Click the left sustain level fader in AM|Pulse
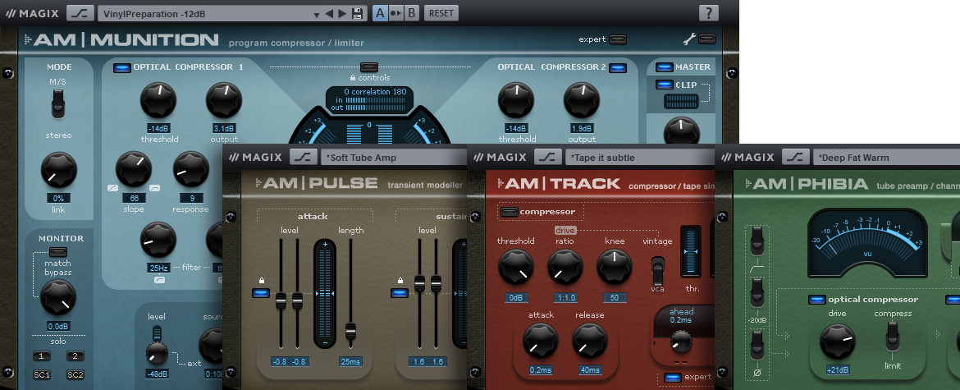Viewport: 960px width, 390px height. tap(419, 283)
